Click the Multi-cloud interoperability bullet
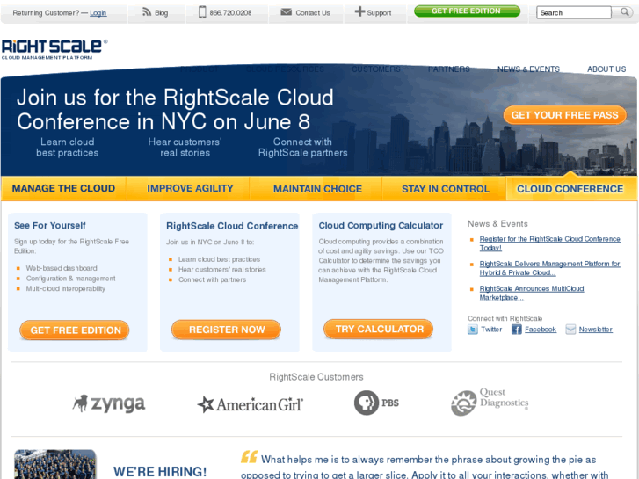 tap(66, 288)
